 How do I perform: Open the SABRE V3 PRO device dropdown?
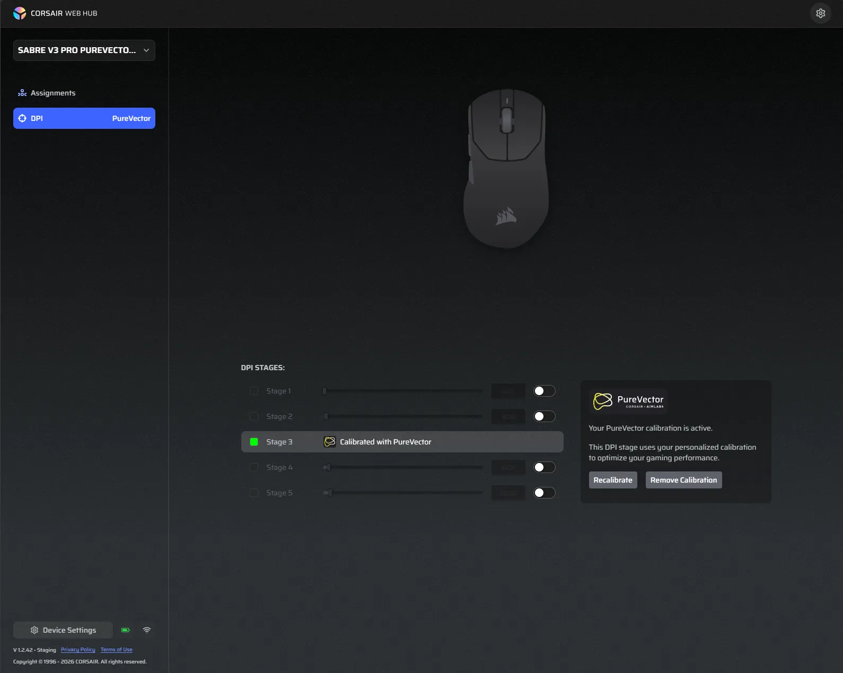coord(84,50)
